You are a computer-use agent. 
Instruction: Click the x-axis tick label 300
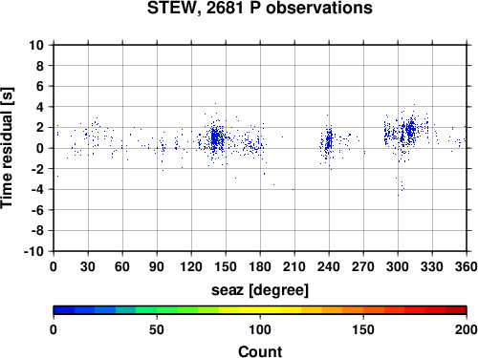(x=398, y=266)
